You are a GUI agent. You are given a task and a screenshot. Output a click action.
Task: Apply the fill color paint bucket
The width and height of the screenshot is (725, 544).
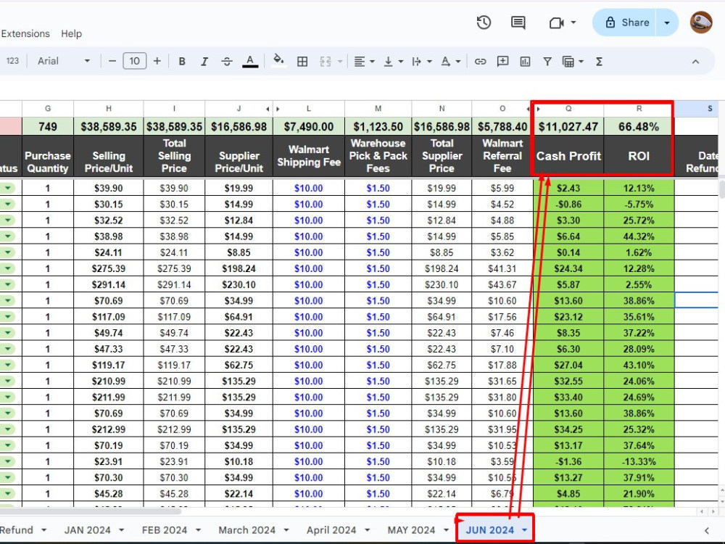pyautogui.click(x=278, y=61)
